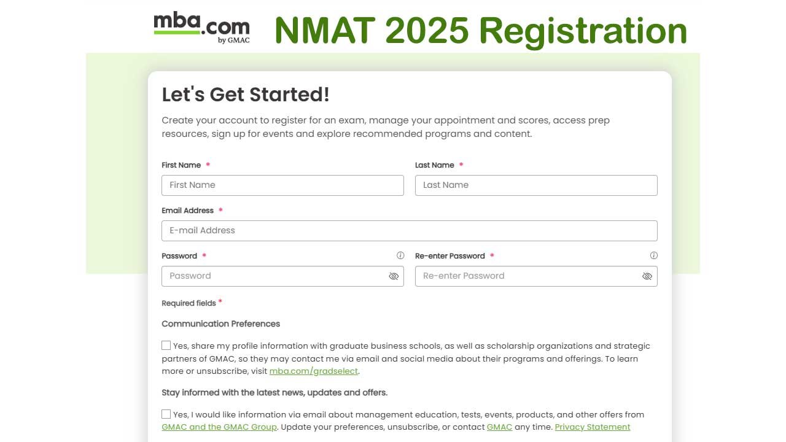Open the mba.com/gradselect link

[313, 371]
